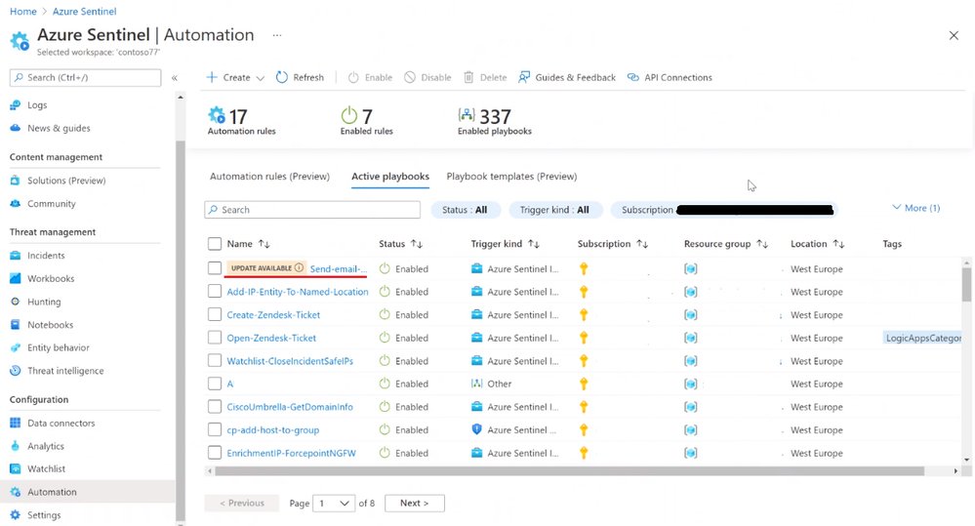Check the Send-email playbook row checkbox
The width and height of the screenshot is (975, 526).
215,268
